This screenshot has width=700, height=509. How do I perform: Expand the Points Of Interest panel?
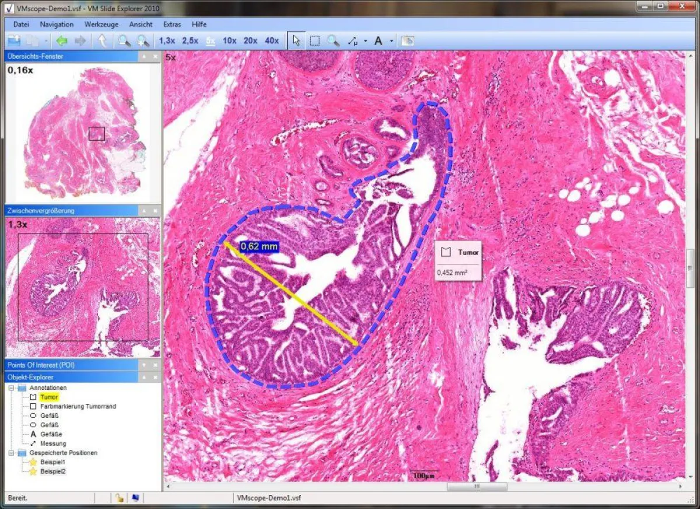coord(143,365)
